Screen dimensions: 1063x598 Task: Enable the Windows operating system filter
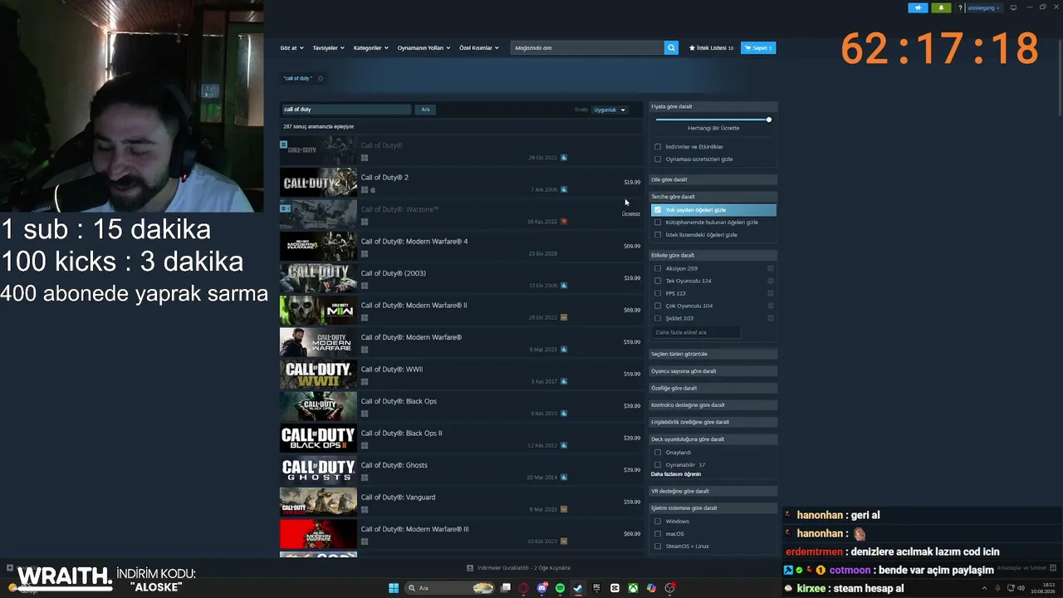click(658, 522)
